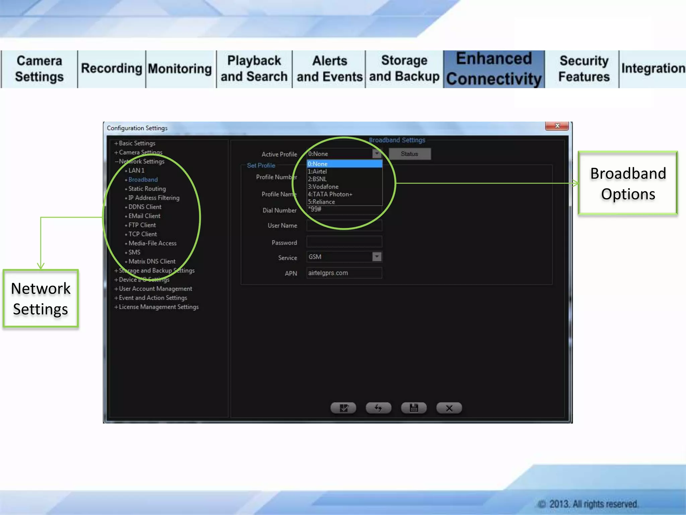This screenshot has width=686, height=515.
Task: Select FTP Client tree item
Action: point(142,225)
